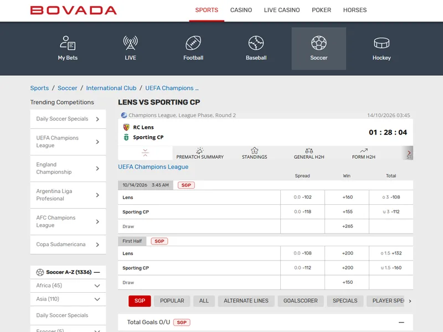Screen dimensions: 443x332
Task: Click the Champions League globe icon
Action: click(123, 115)
